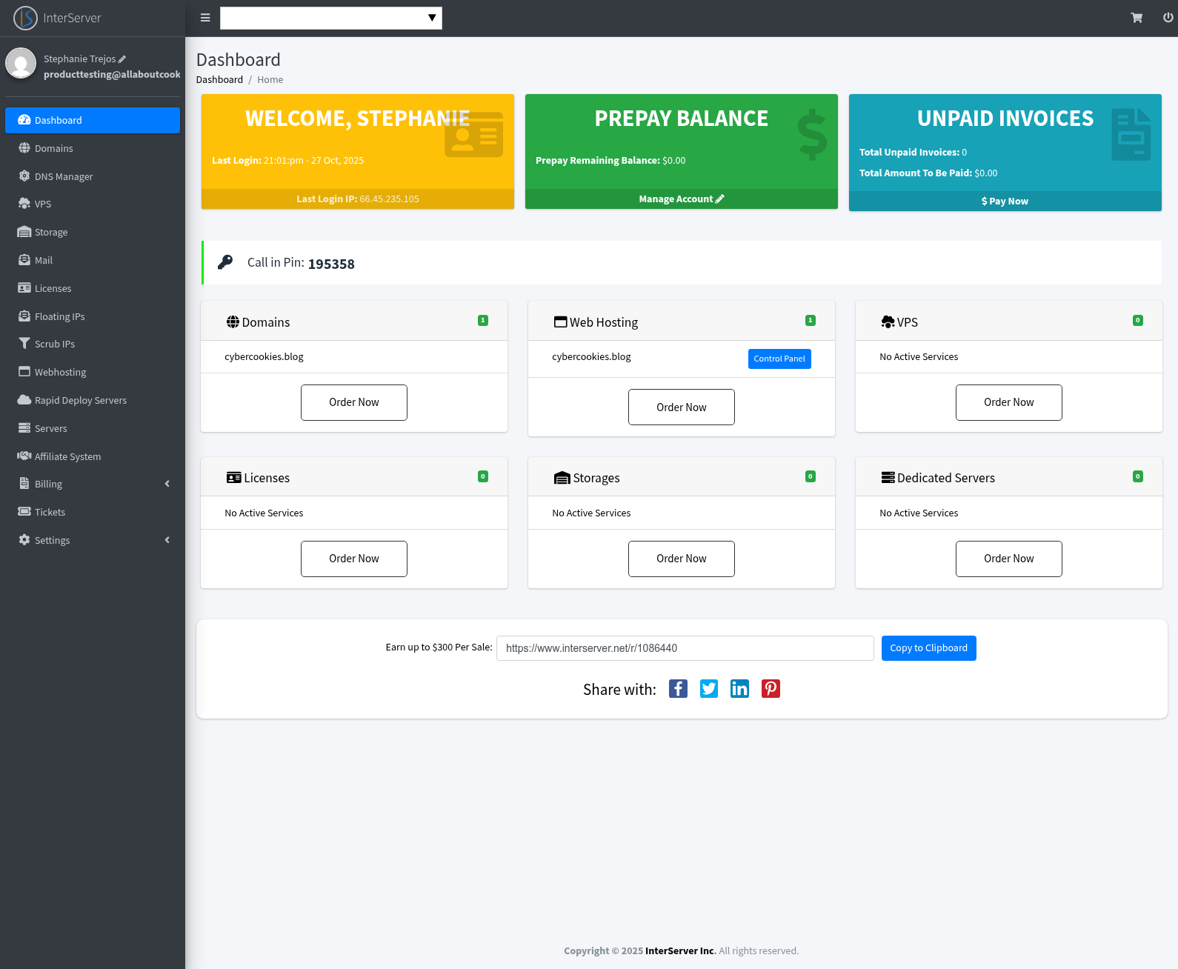Share referral link on Facebook
This screenshot has height=969, width=1178.
tap(678, 689)
